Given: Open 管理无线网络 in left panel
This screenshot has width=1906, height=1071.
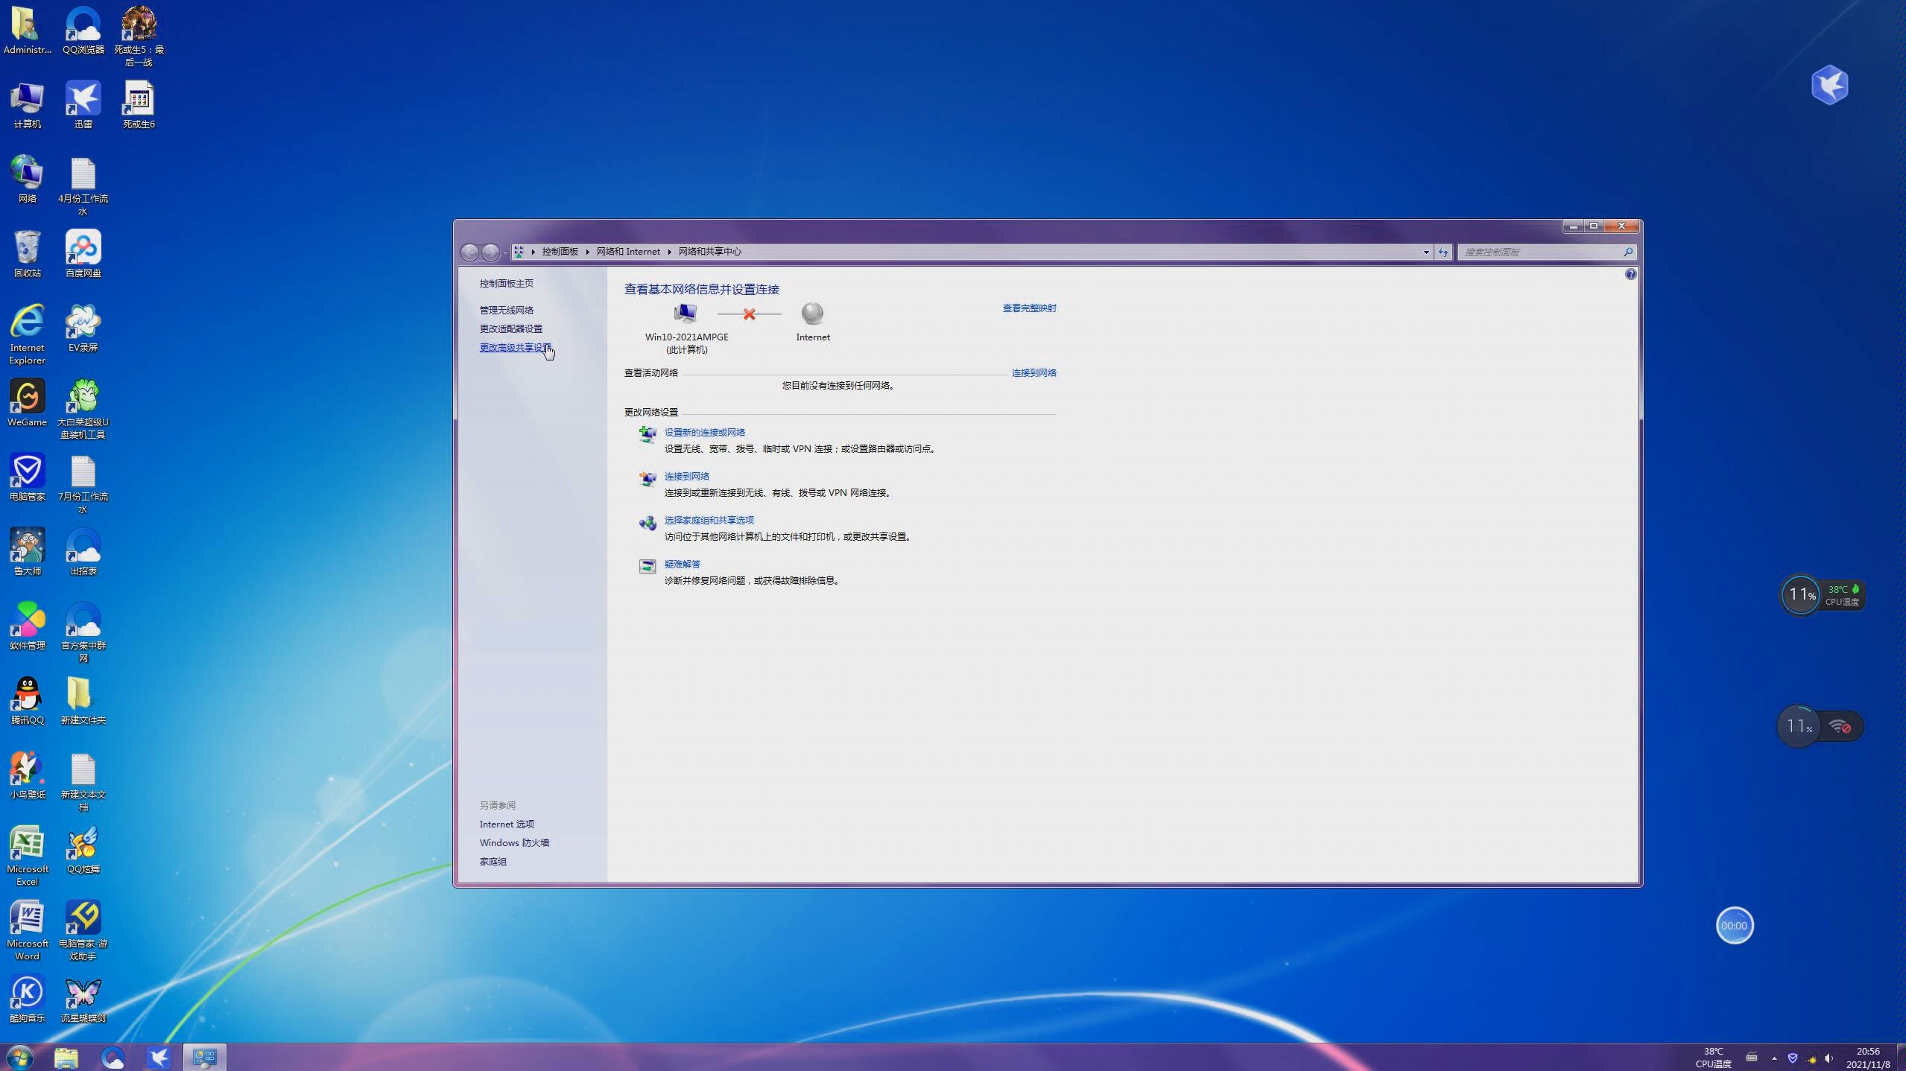Looking at the screenshot, I should point(507,310).
